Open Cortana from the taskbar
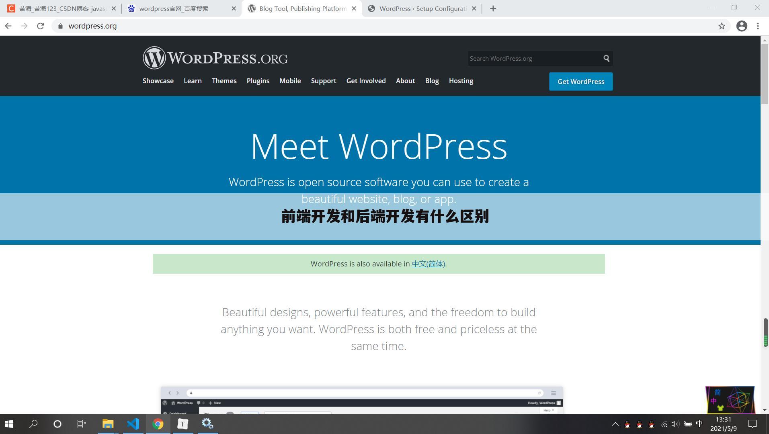This screenshot has height=434, width=769. click(x=57, y=424)
